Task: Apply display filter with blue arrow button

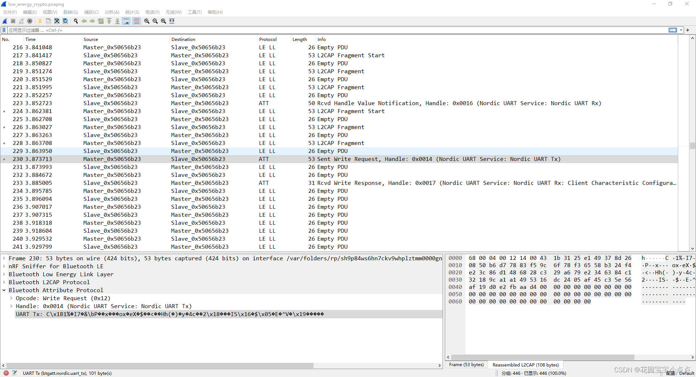Action: (673, 30)
